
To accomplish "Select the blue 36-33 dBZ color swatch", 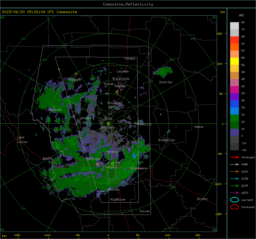I will coord(234,104).
